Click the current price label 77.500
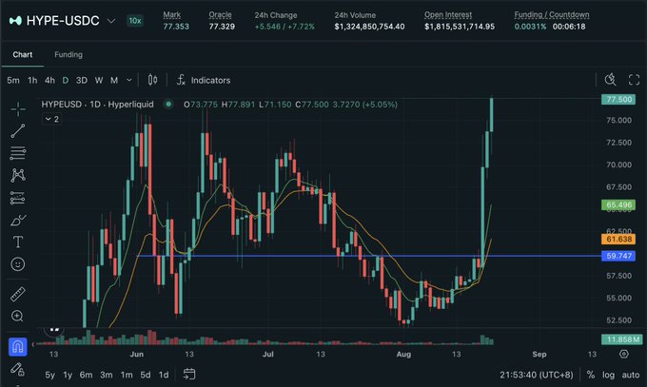 point(618,100)
